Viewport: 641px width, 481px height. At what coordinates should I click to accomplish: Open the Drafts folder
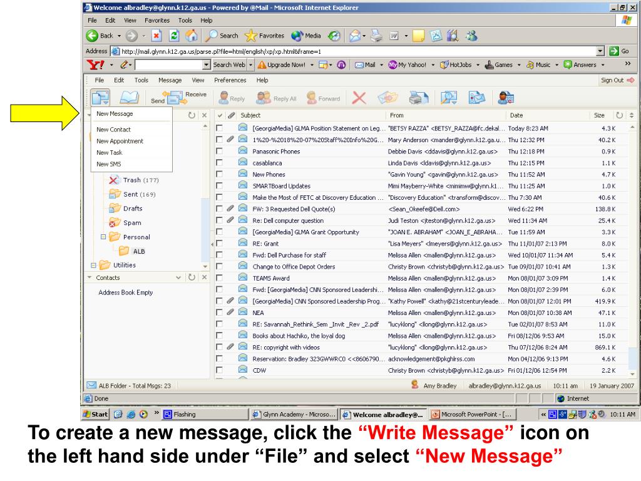pyautogui.click(x=126, y=209)
